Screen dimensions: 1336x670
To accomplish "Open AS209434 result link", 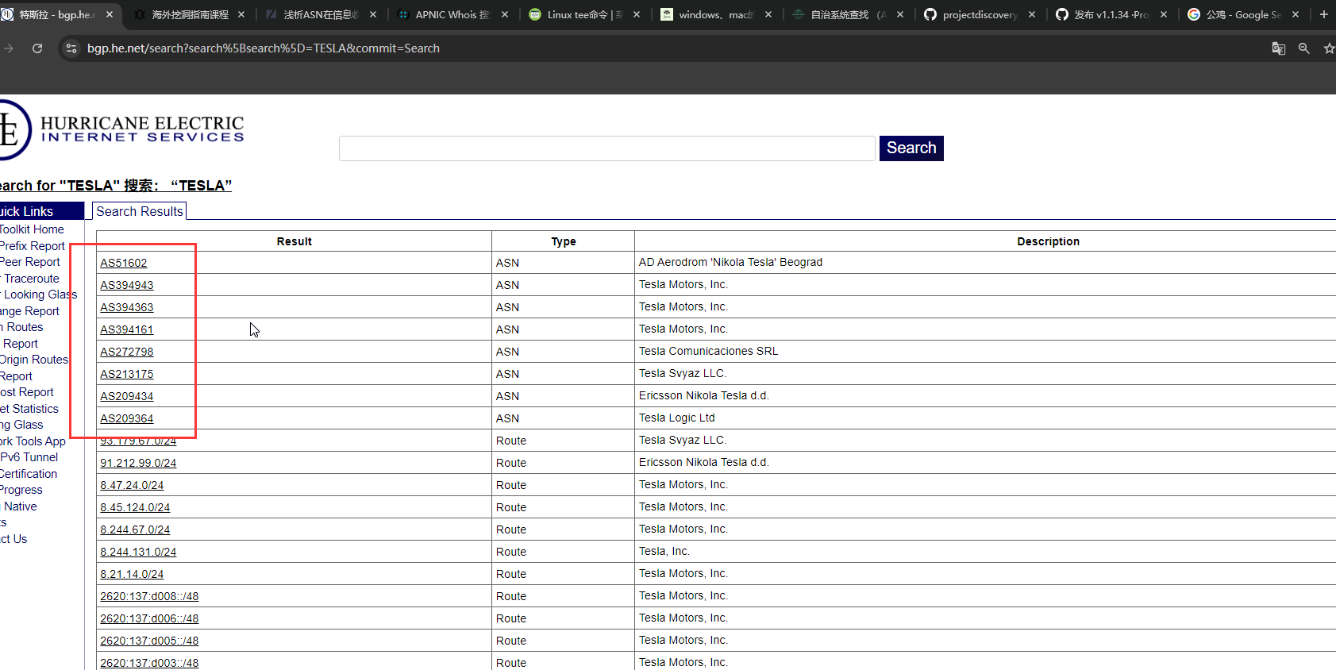I will point(127,396).
